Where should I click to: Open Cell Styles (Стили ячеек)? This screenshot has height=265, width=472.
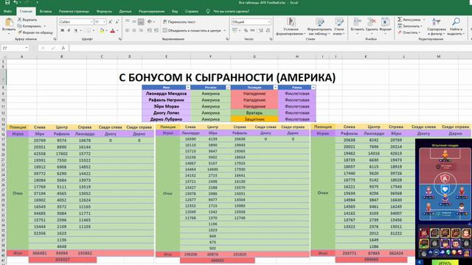click(339, 26)
